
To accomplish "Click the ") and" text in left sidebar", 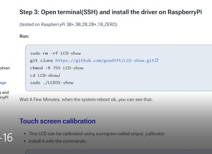I will [x=4, y=92].
